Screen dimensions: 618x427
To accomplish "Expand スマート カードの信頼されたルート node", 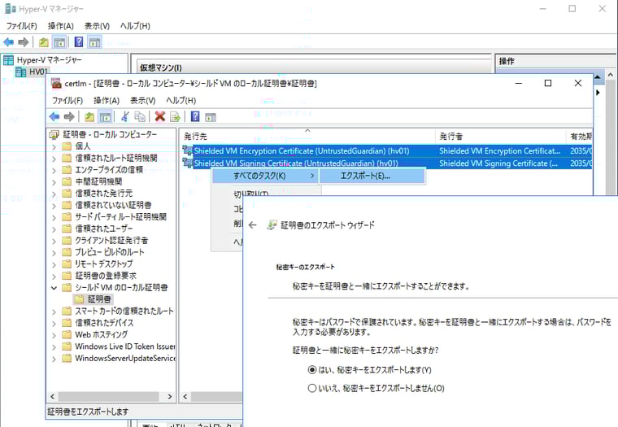I will pyautogui.click(x=54, y=312).
